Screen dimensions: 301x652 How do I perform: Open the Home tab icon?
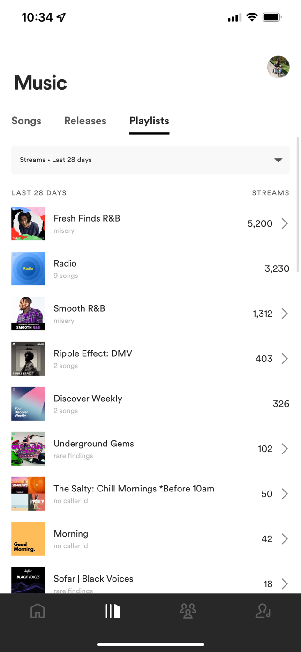38,611
